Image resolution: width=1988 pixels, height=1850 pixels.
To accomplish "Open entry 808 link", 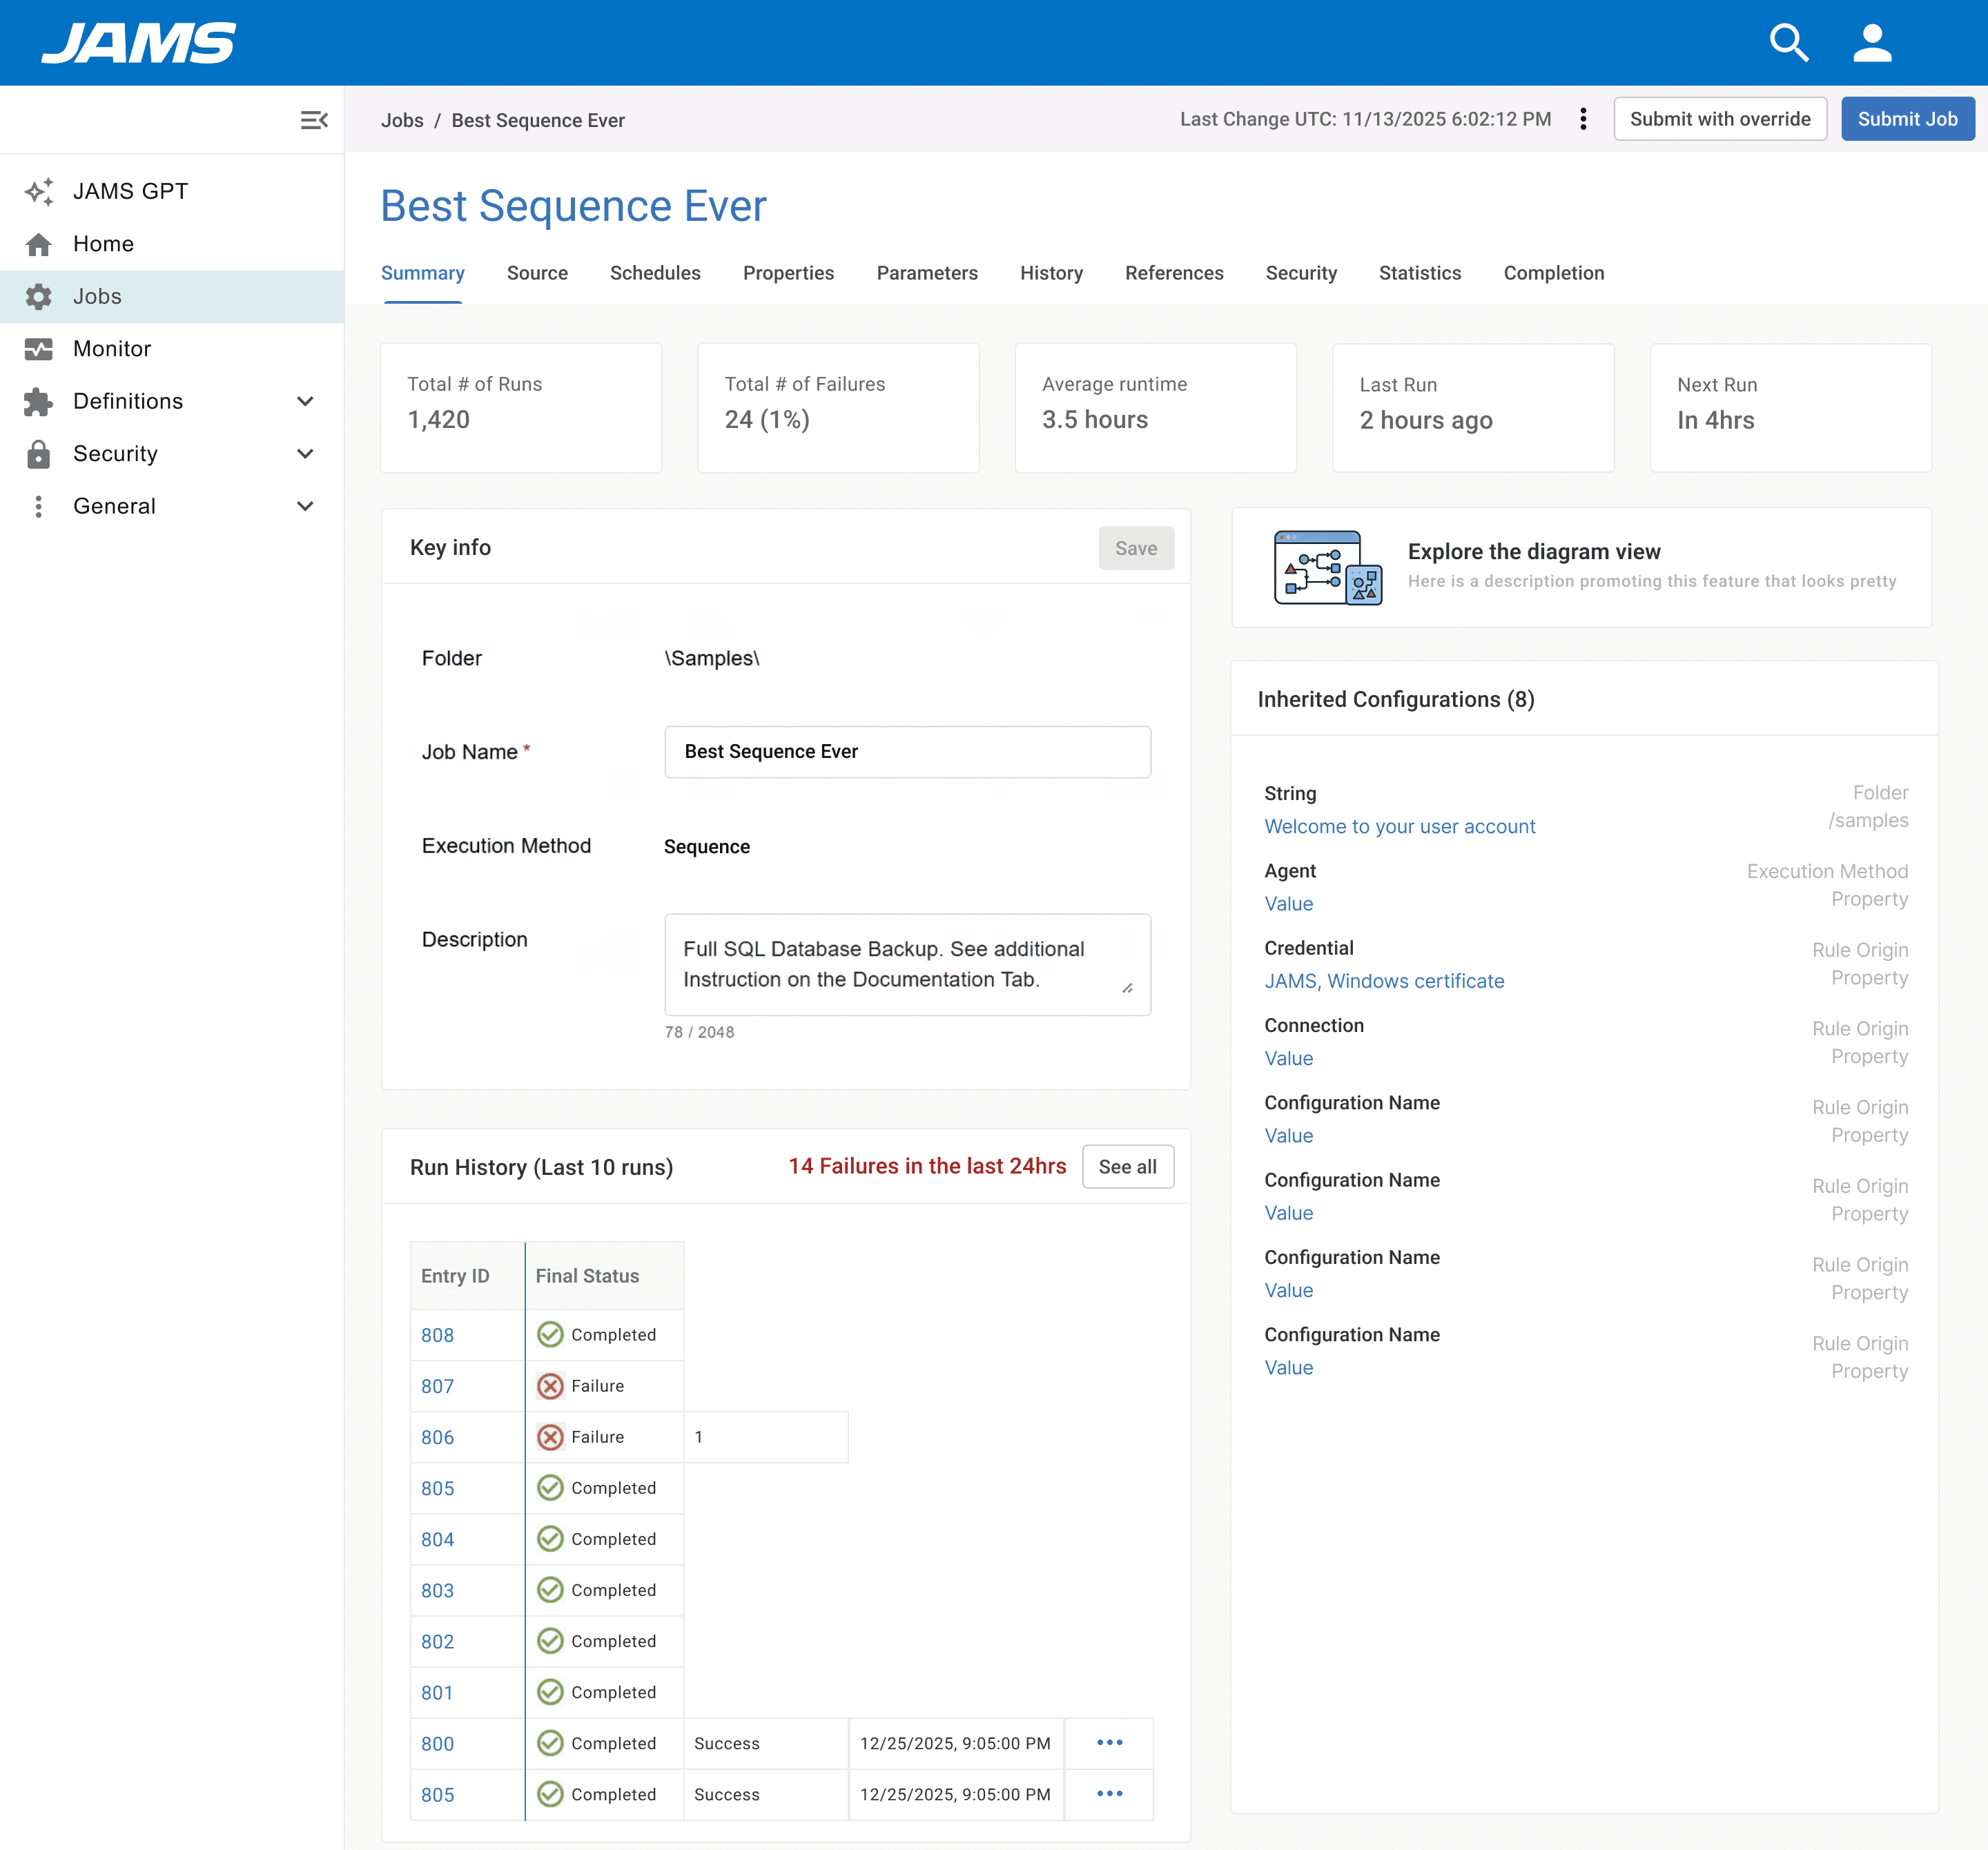I will pos(437,1335).
